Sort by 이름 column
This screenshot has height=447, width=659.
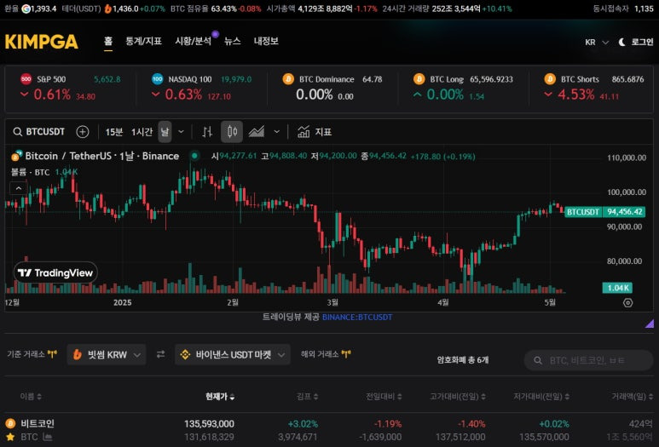click(x=31, y=396)
